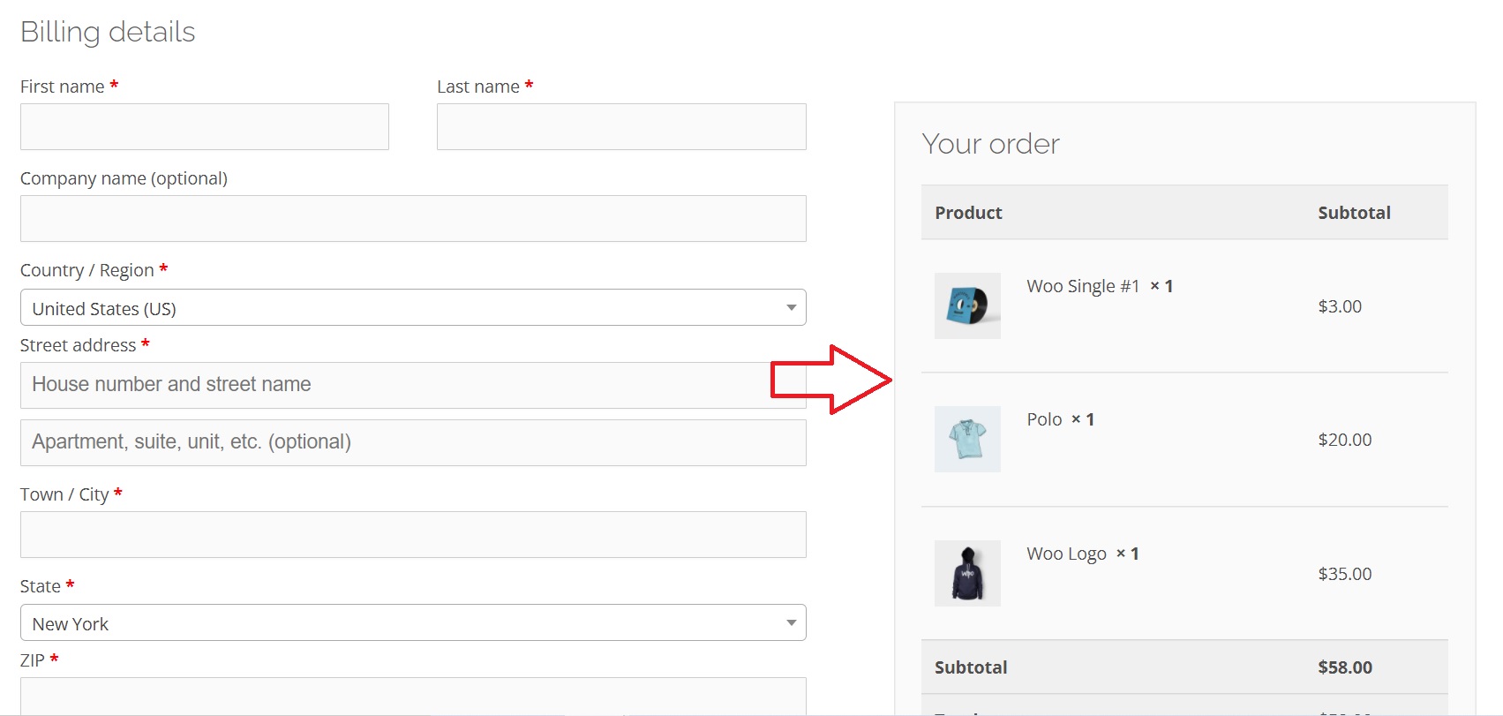
Task: Click the Product column header
Action: (x=968, y=213)
